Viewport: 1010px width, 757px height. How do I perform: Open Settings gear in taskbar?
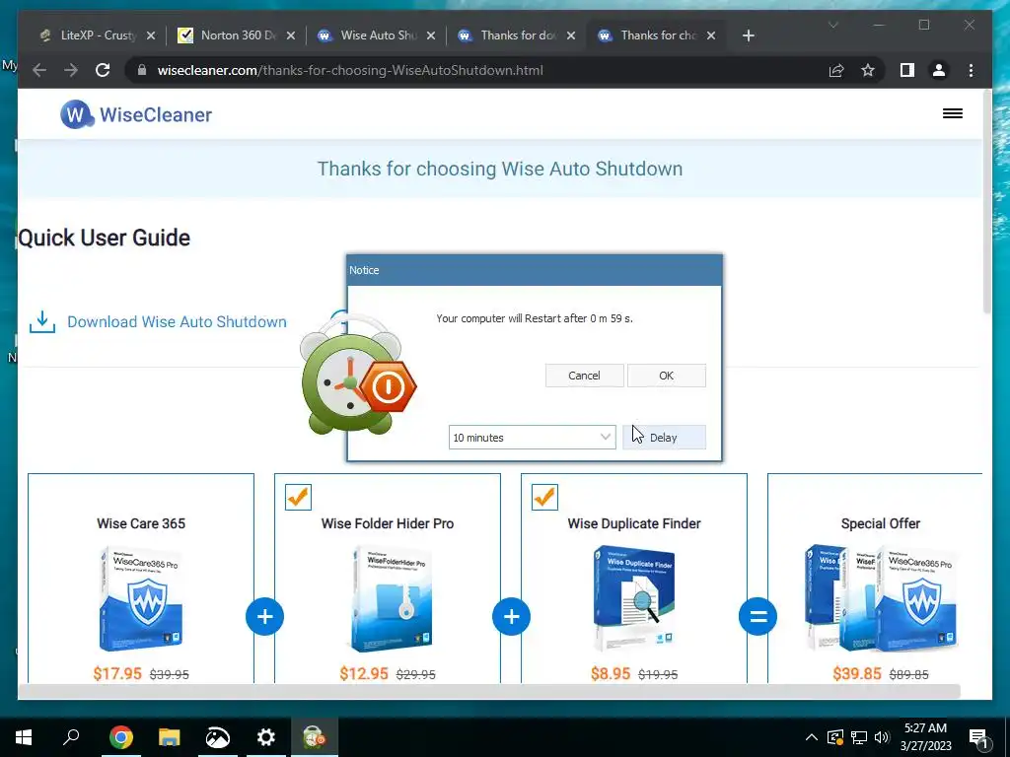click(265, 737)
